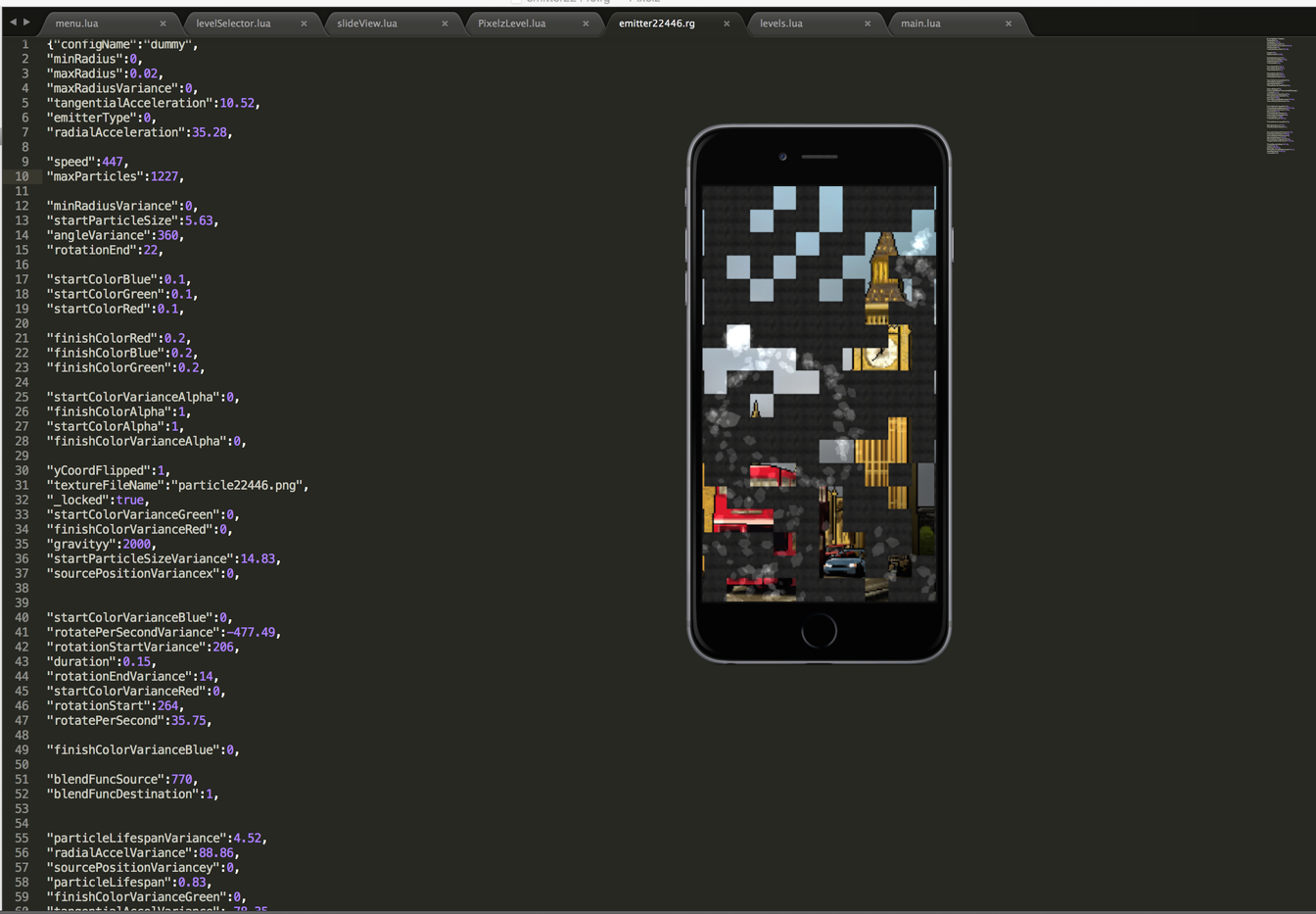
Task: Click the "gravityy":2000 line
Action: [x=101, y=544]
